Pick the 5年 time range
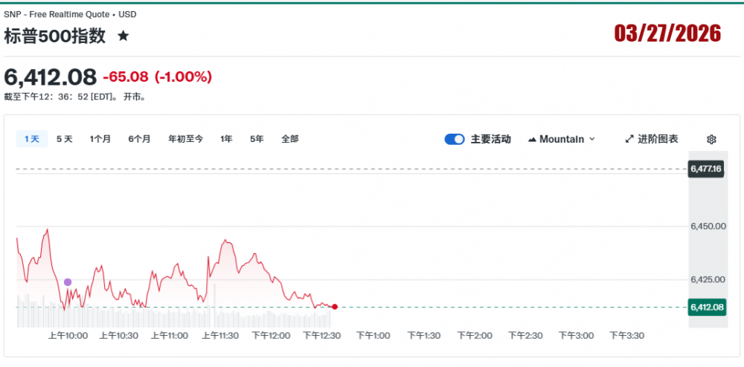This screenshot has width=744, height=367. click(257, 139)
